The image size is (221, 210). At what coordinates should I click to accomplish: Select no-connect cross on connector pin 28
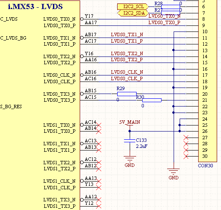[186, 144]
